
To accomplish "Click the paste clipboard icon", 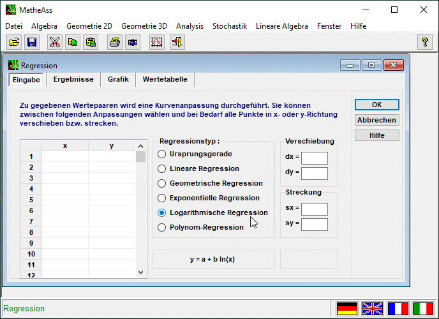I will point(91,42).
